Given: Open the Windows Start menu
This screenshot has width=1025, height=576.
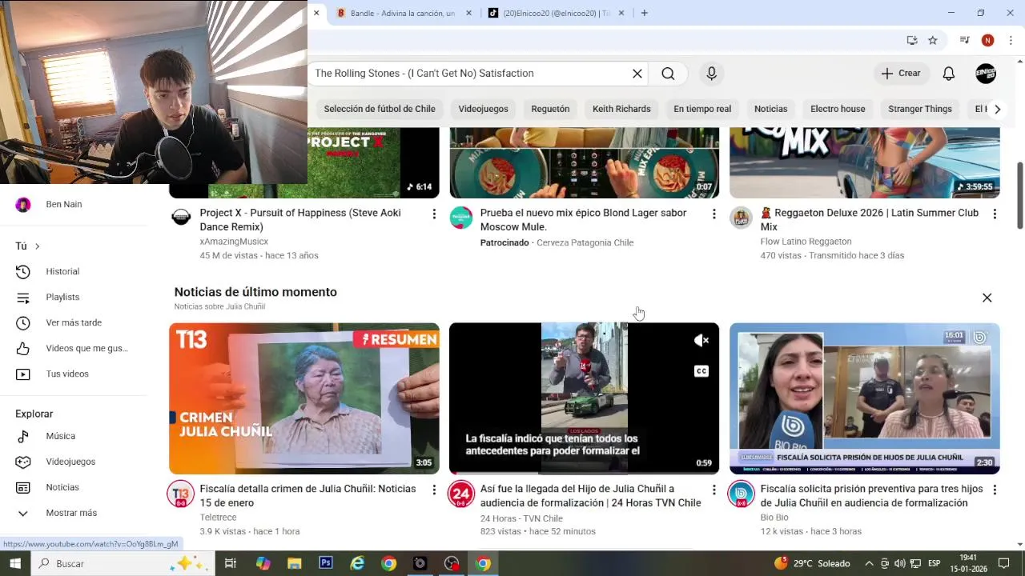Looking at the screenshot, I should coord(15,563).
